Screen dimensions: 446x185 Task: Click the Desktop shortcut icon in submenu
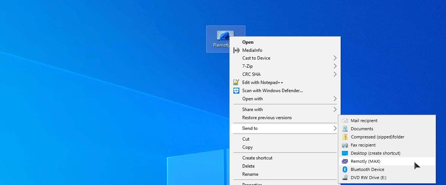tap(345, 153)
